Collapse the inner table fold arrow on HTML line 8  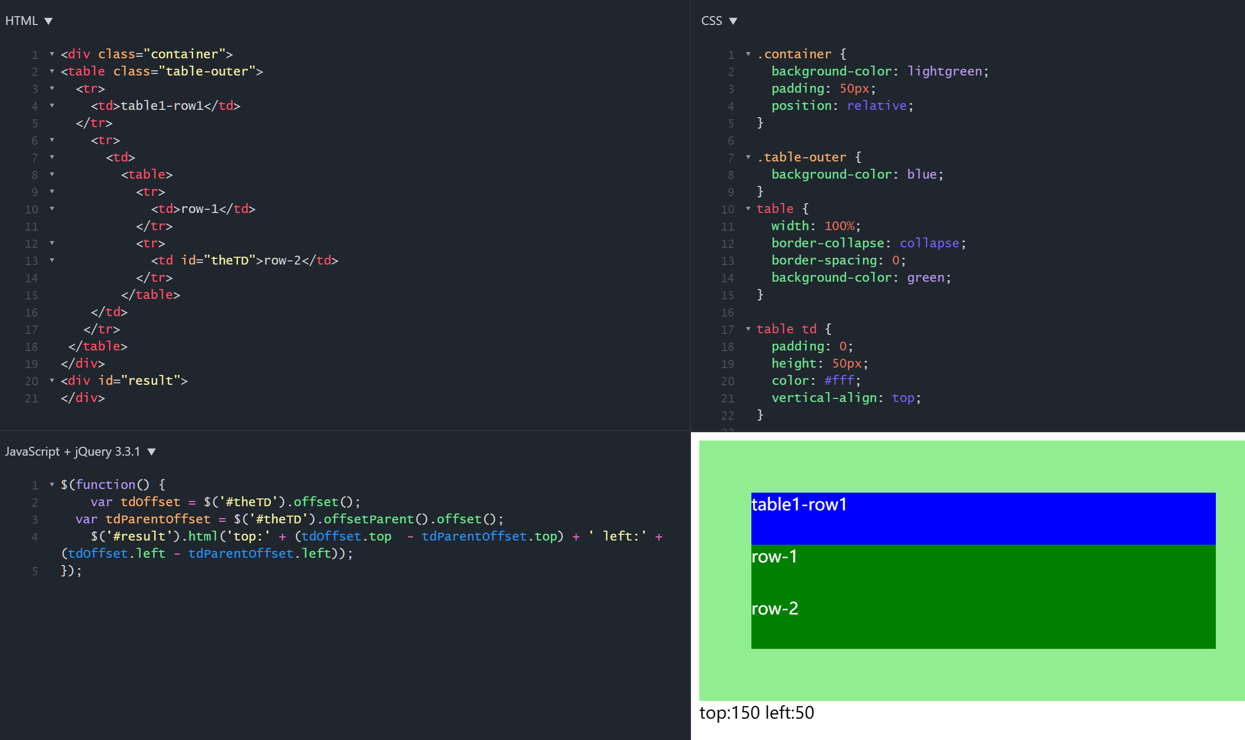point(52,174)
